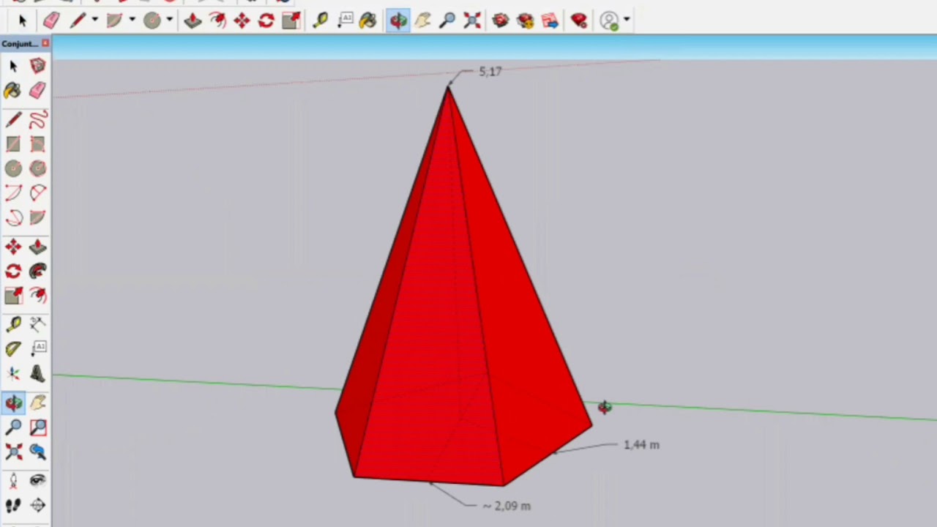The image size is (937, 527).
Task: Select the Freehand drawing tool
Action: coord(38,119)
